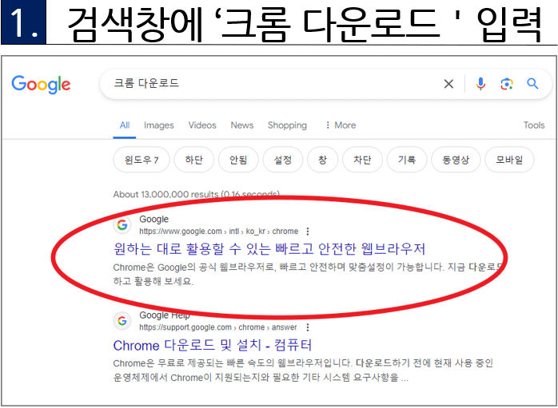558x408 pixels.
Task: Select the 안됨 filter chip
Action: click(238, 160)
